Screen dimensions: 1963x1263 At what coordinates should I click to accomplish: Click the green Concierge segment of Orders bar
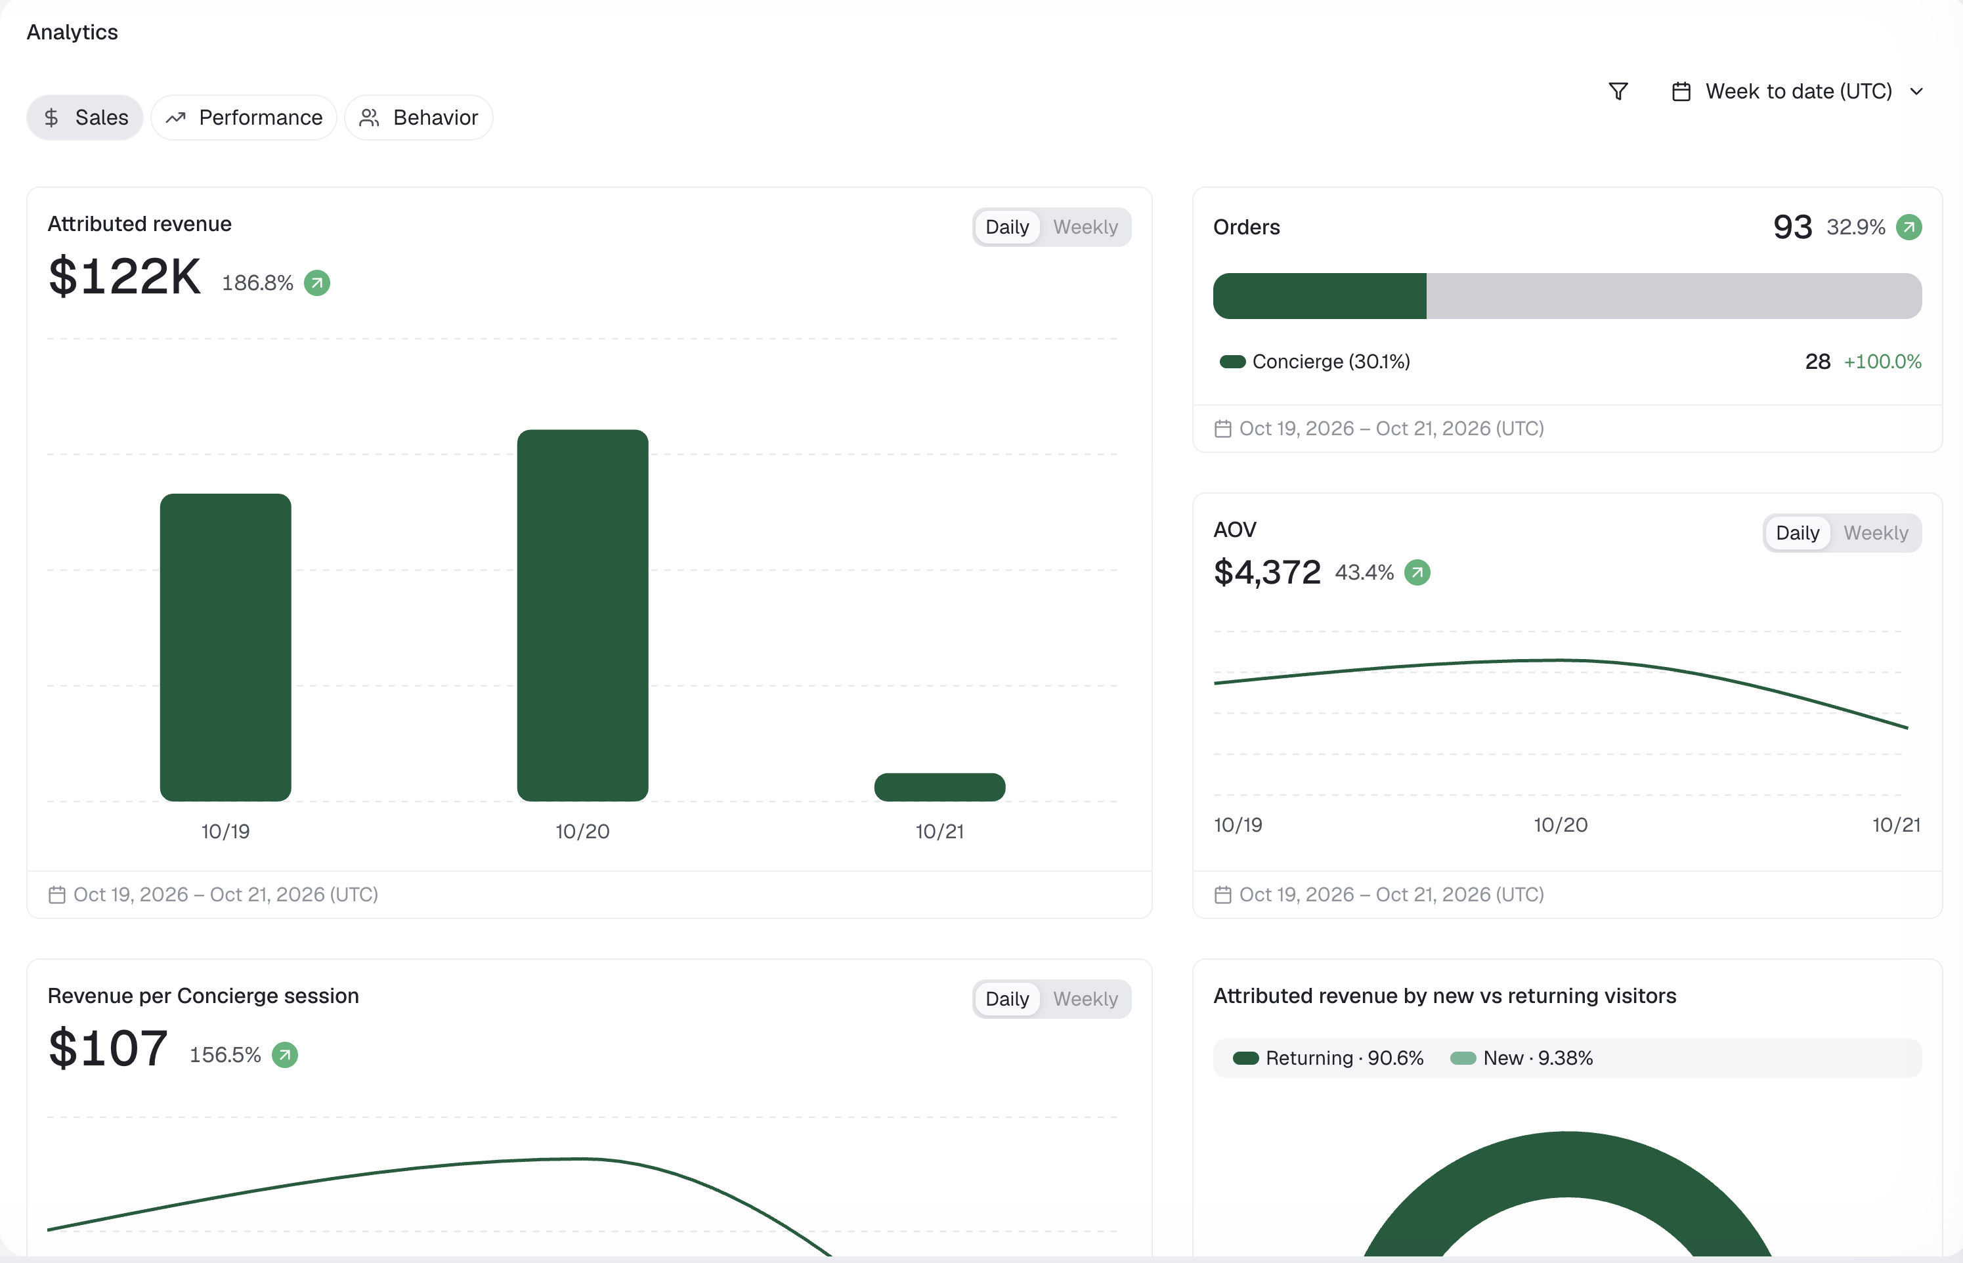click(1320, 296)
